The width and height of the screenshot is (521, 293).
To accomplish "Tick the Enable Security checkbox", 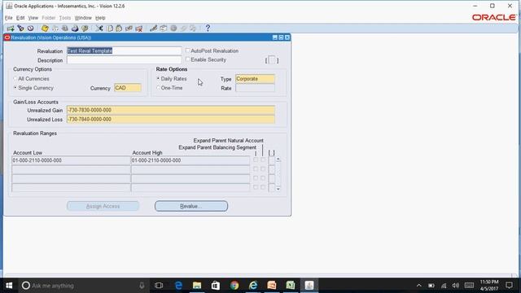I will [x=188, y=59].
